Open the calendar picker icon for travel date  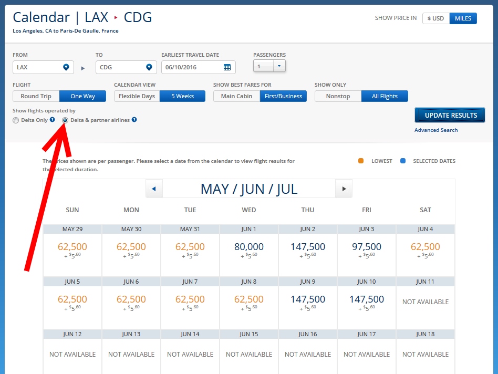(x=227, y=67)
